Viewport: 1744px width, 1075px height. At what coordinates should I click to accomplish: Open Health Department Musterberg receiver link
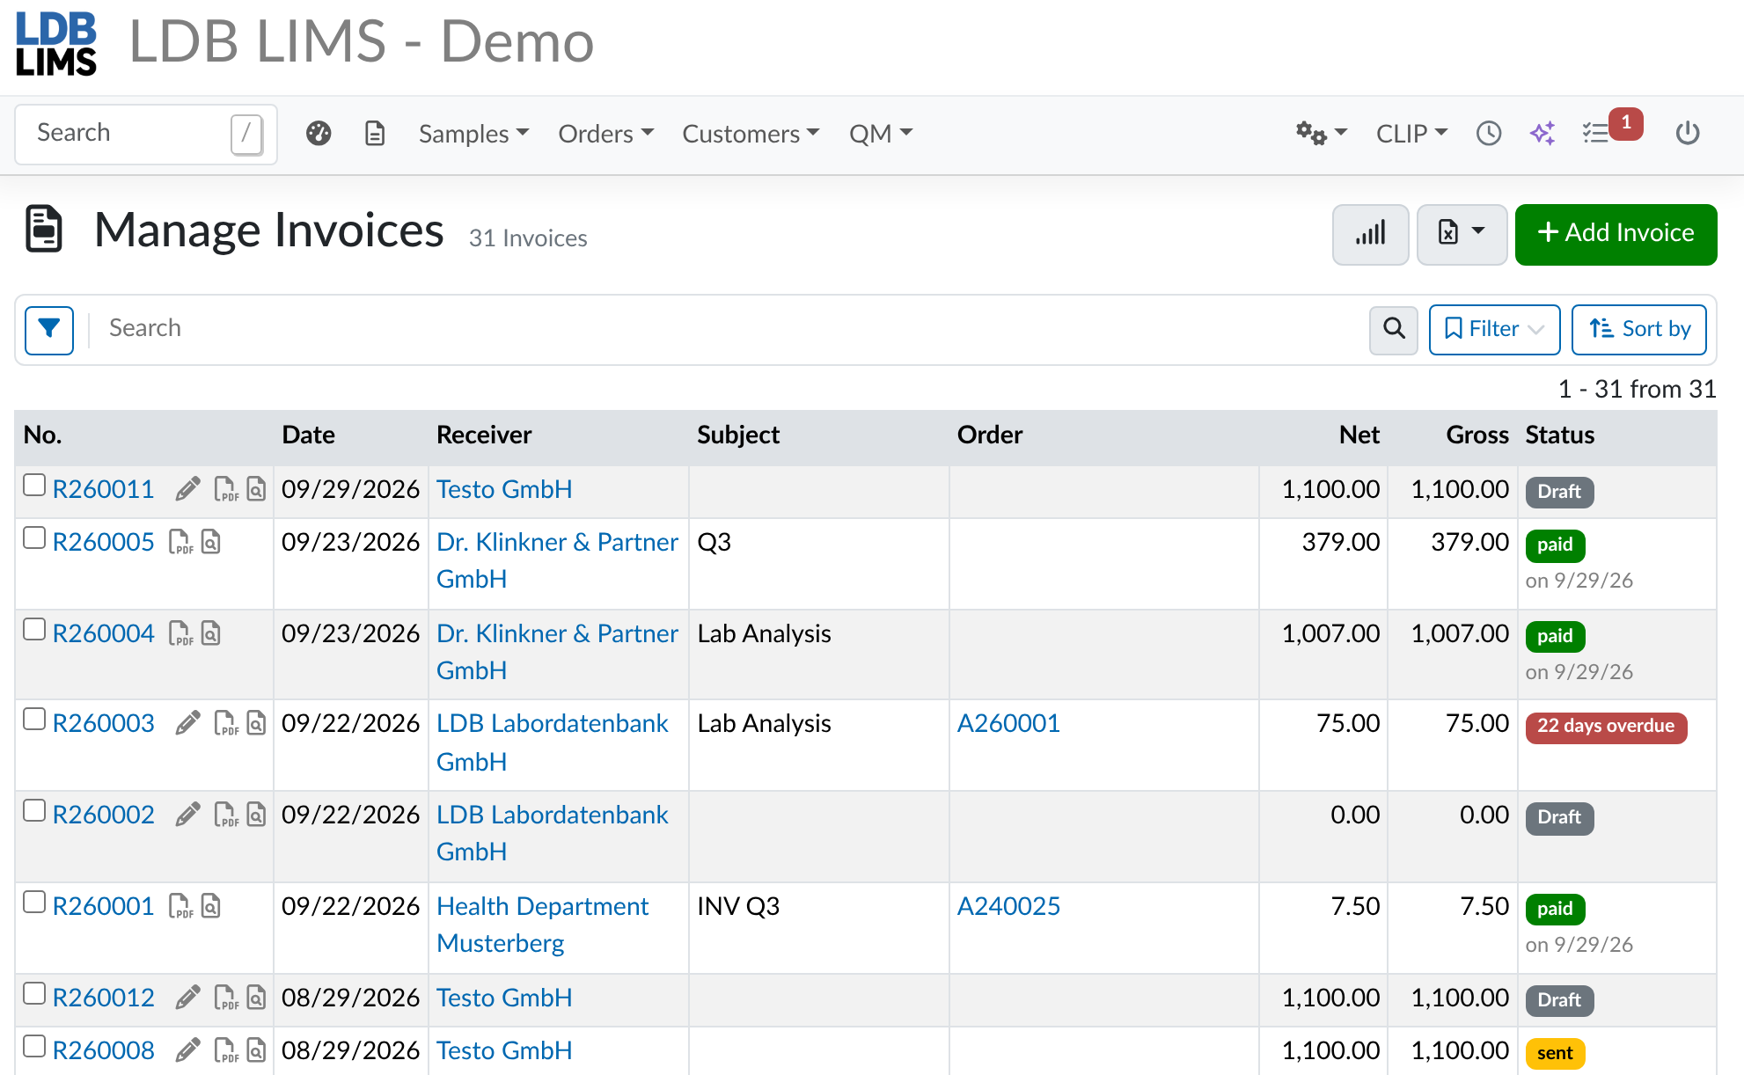(542, 925)
